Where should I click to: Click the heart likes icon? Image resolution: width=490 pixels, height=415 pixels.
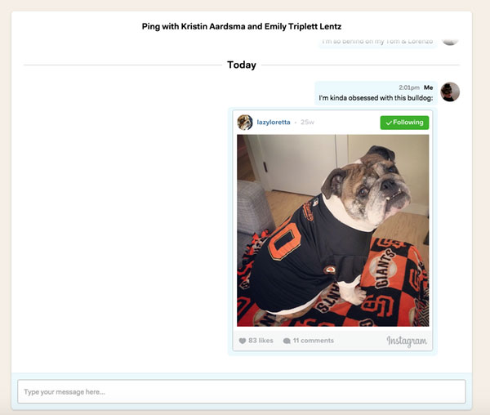pos(243,341)
